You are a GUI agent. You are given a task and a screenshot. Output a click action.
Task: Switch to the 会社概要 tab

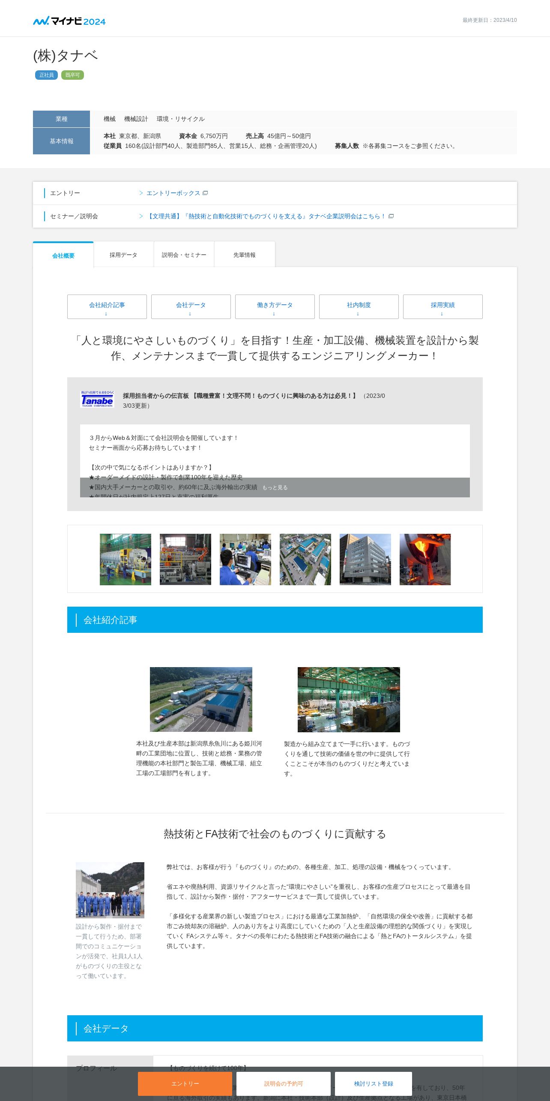(x=63, y=255)
